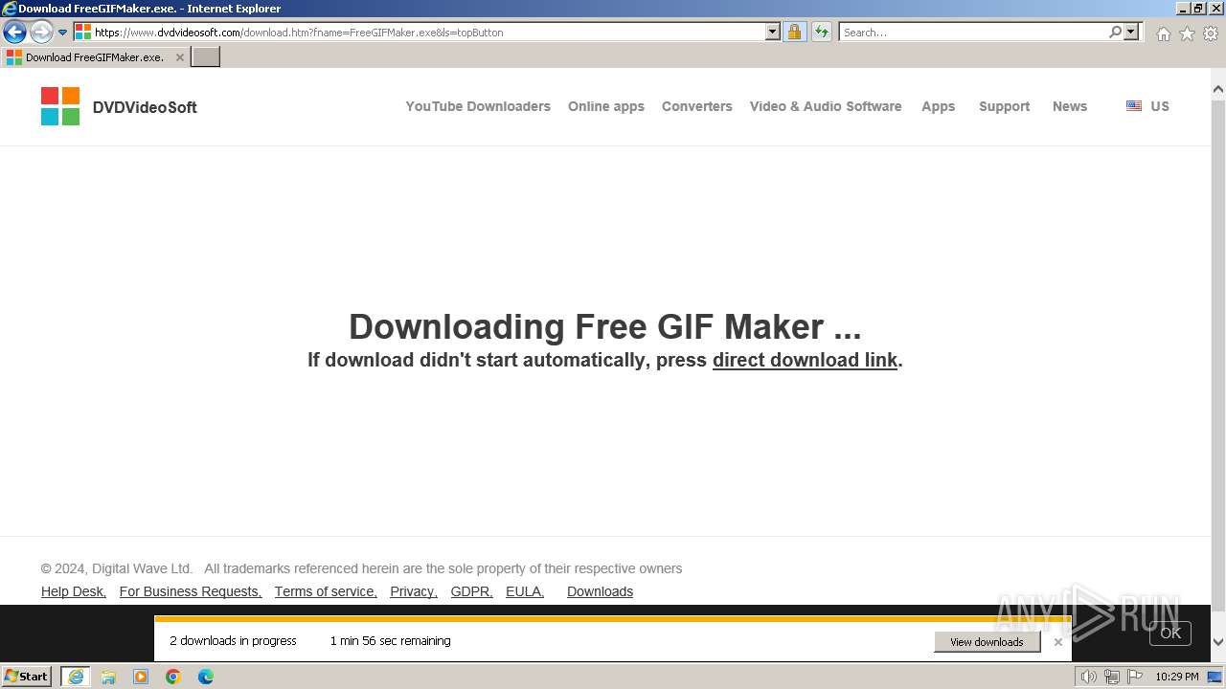Click Internet Explorer taskbar icon
1226x689 pixels.
(x=76, y=677)
